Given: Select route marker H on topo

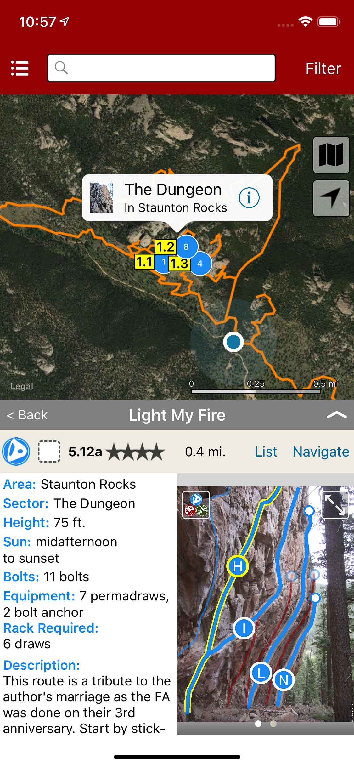Looking at the screenshot, I should 238,566.
